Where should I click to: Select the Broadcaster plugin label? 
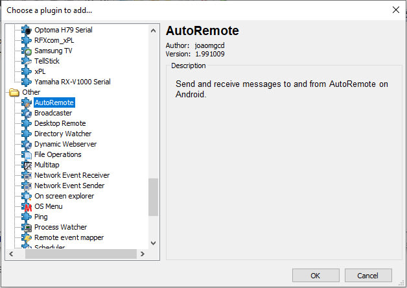53,113
